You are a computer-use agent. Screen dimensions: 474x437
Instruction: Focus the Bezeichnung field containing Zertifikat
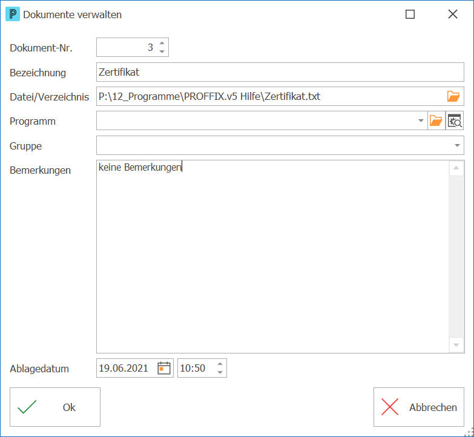(x=280, y=72)
